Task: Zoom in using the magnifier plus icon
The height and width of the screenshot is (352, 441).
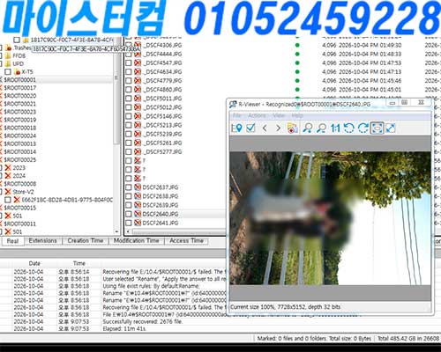Action: (308, 128)
